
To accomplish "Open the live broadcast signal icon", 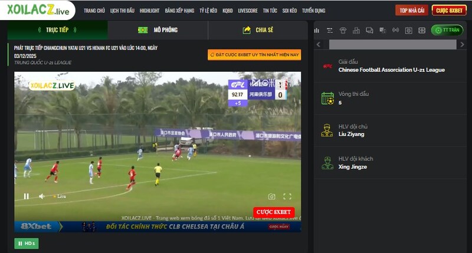I will point(395,31).
